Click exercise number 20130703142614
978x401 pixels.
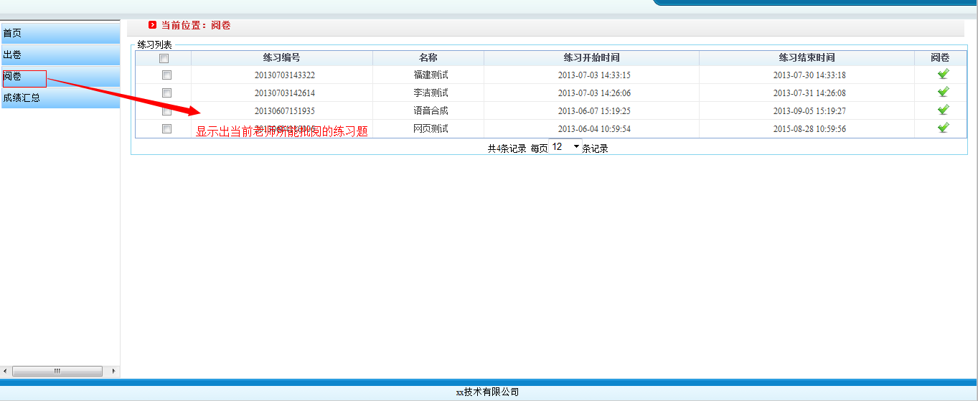tap(285, 93)
